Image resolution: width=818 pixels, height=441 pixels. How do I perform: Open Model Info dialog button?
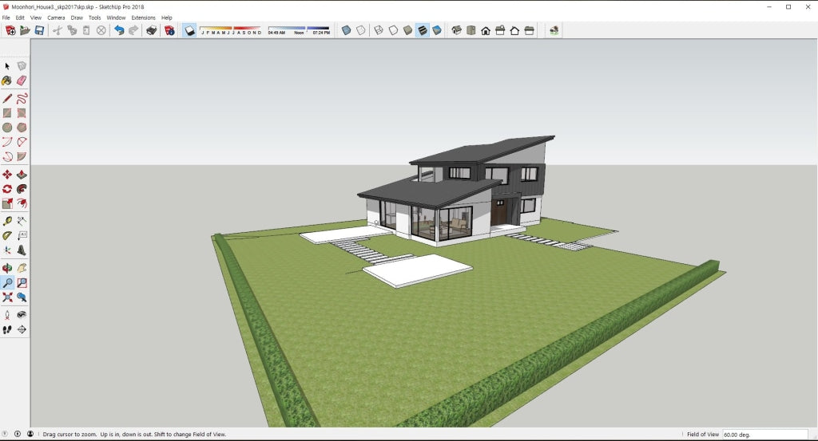coord(169,31)
